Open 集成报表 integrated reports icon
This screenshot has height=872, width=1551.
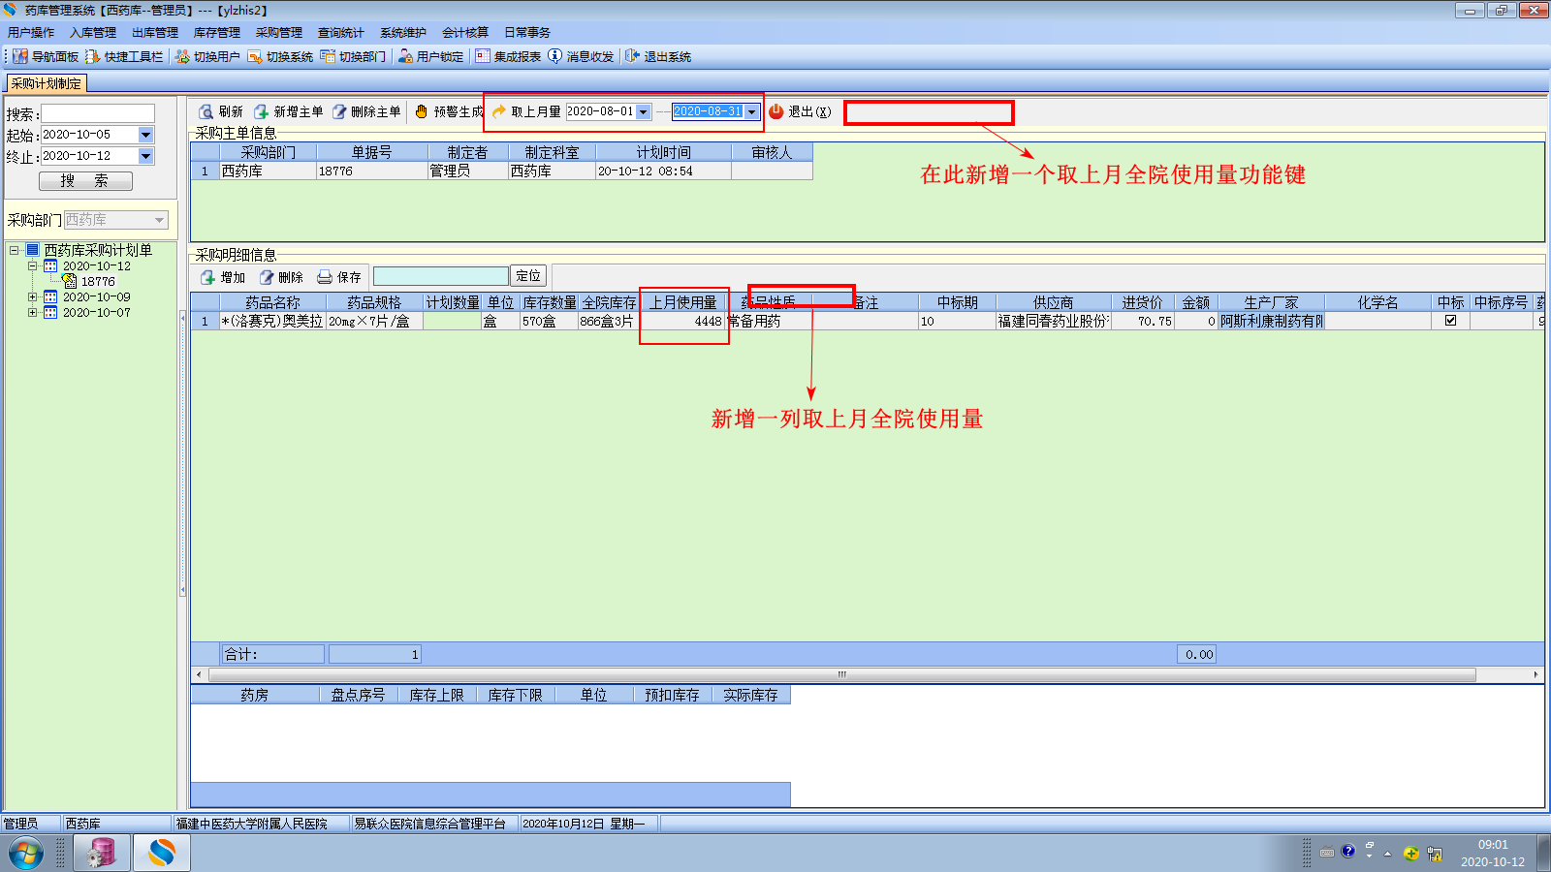pyautogui.click(x=483, y=56)
